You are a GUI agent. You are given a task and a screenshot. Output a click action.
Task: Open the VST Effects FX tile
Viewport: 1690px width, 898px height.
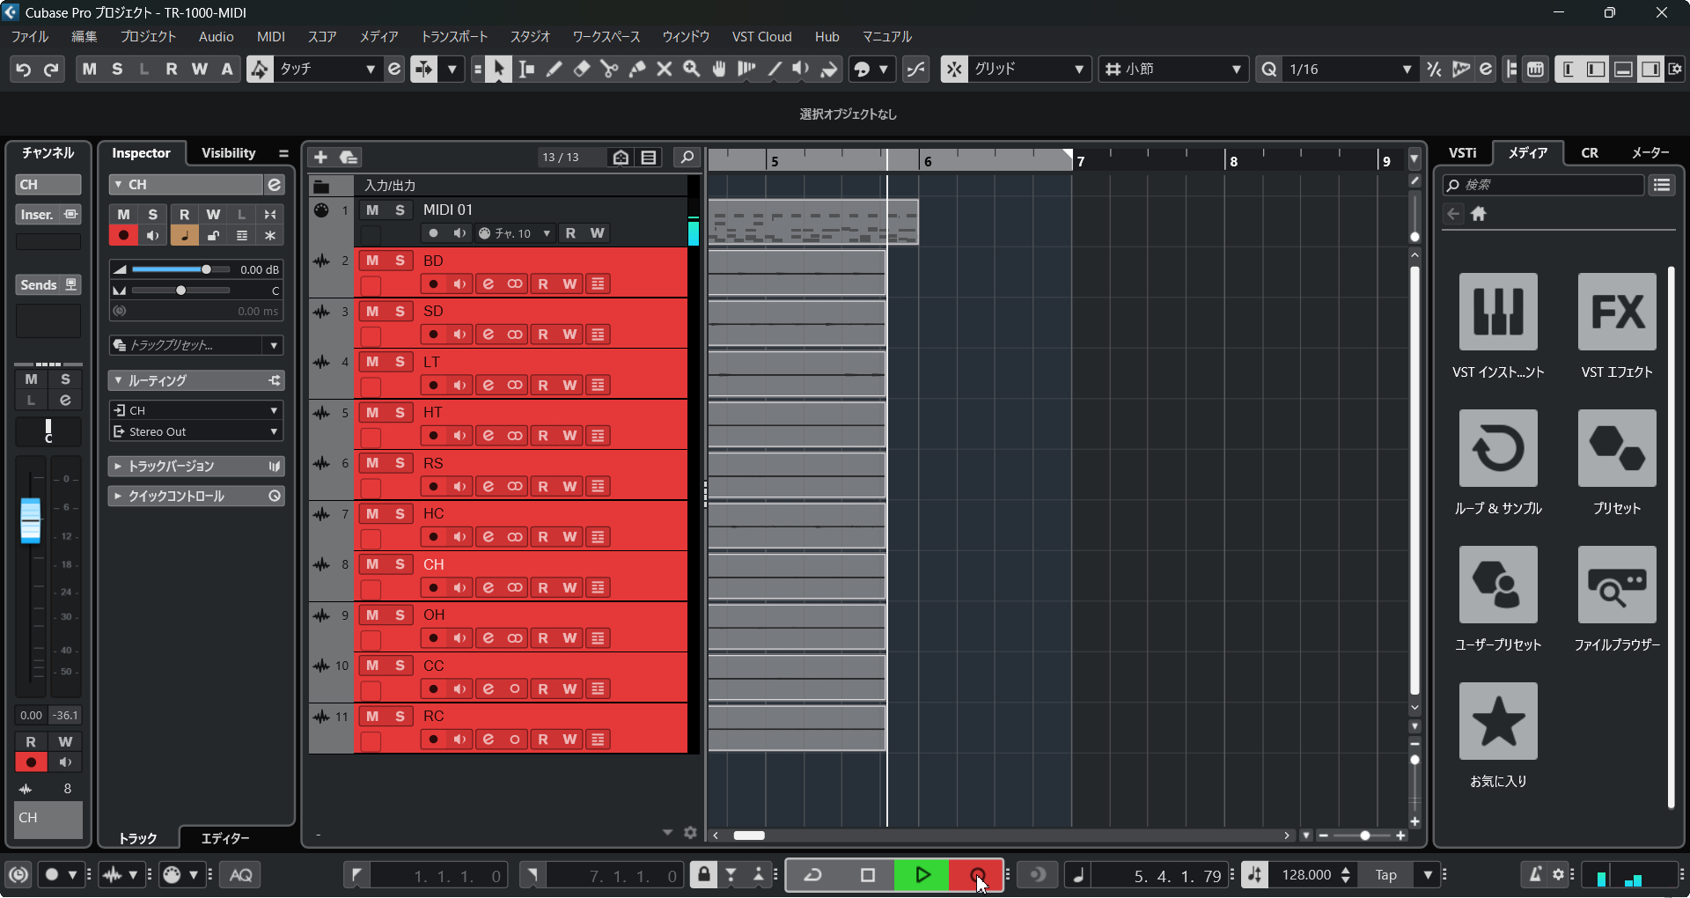(x=1616, y=312)
